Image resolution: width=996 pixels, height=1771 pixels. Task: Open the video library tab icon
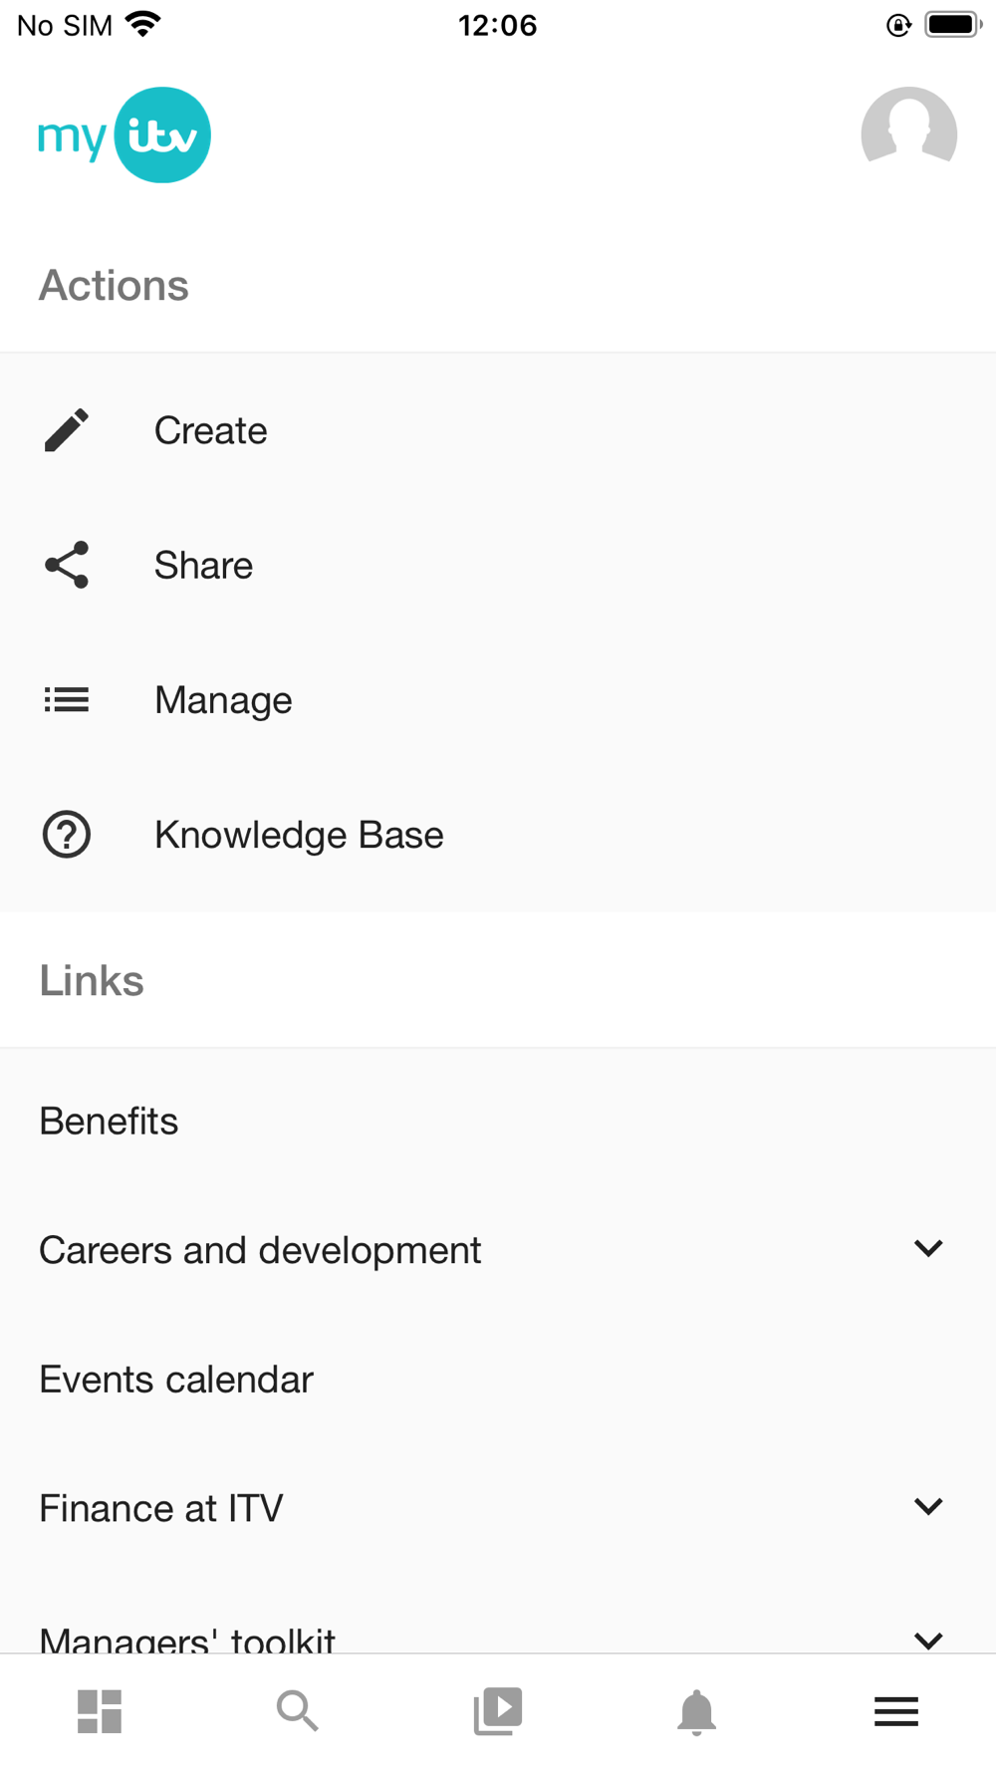click(498, 1711)
